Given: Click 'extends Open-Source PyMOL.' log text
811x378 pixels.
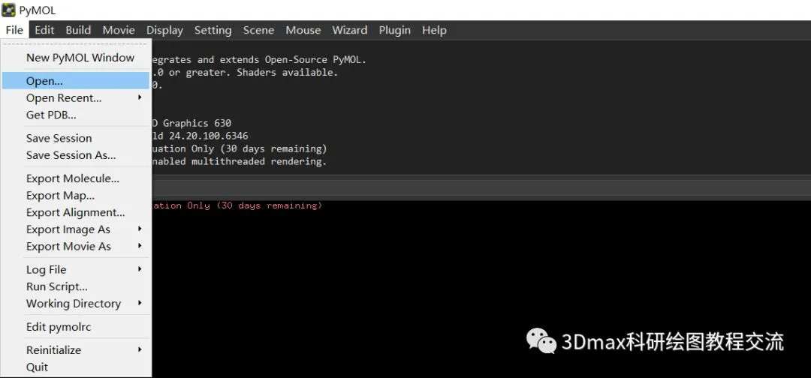Looking at the screenshot, I should point(294,60).
